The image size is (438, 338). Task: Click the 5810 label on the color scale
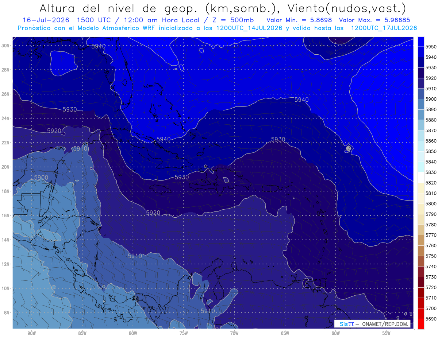[x=431, y=193]
